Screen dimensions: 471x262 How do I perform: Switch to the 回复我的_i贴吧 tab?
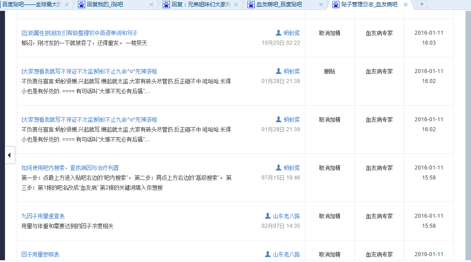[x=105, y=5]
